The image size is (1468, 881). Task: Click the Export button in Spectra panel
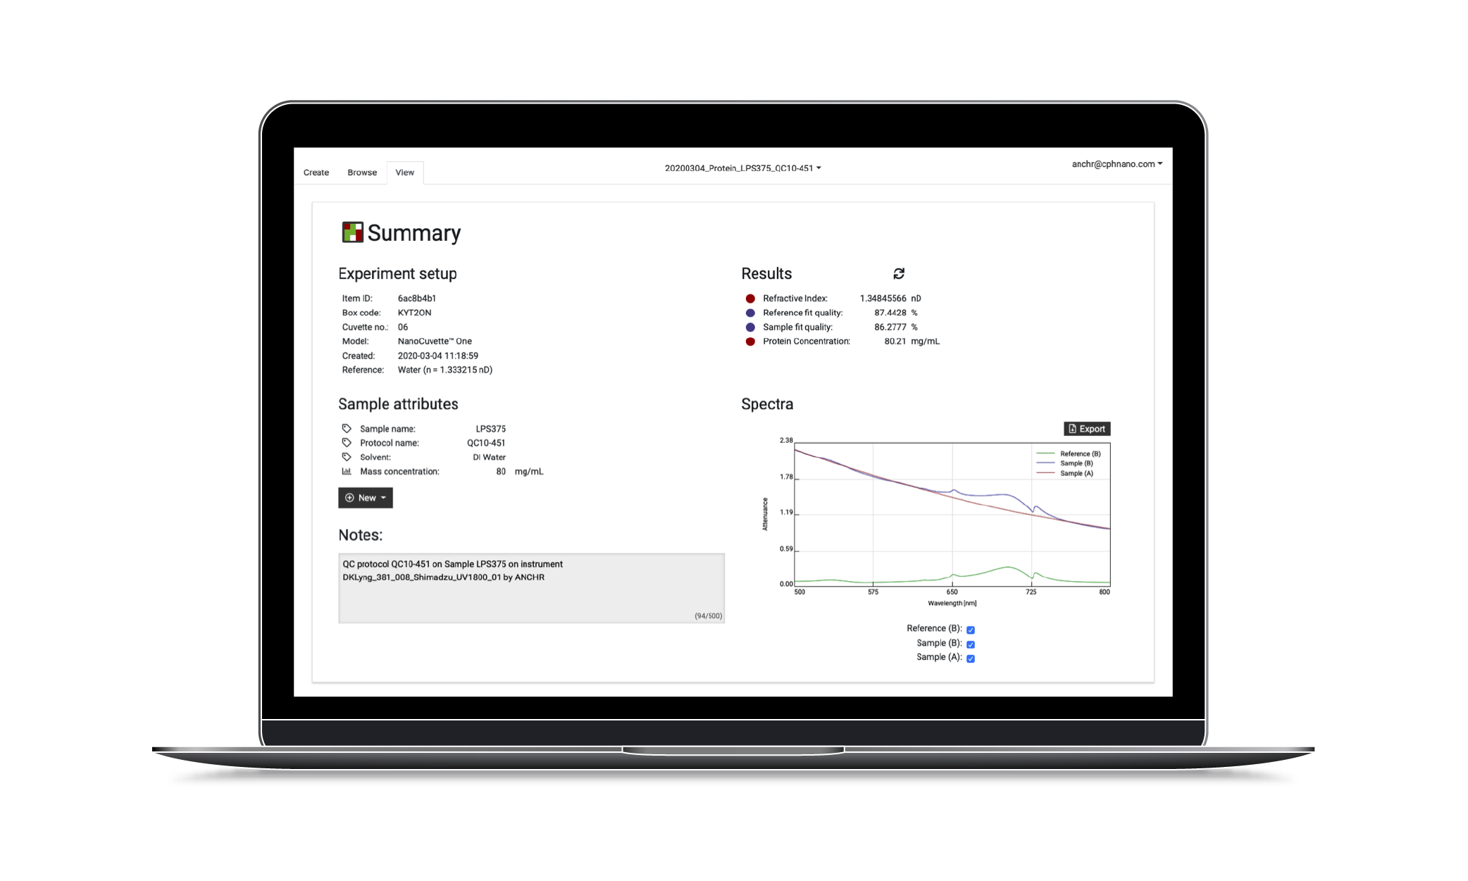pos(1088,428)
